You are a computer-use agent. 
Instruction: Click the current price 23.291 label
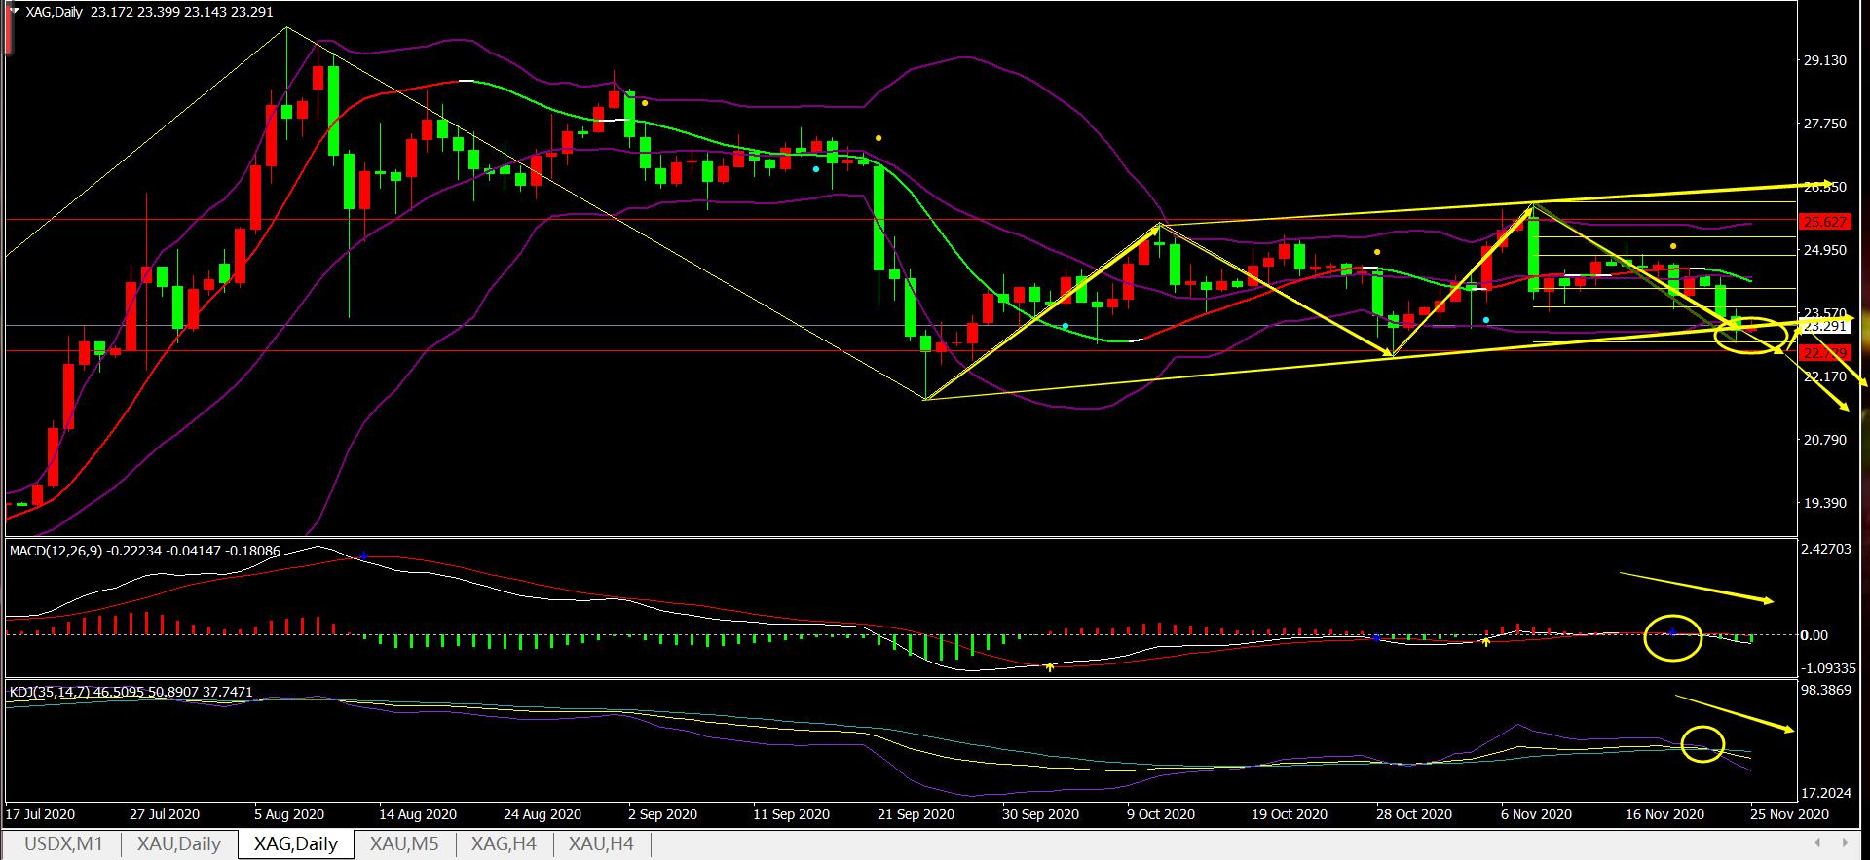point(1824,327)
